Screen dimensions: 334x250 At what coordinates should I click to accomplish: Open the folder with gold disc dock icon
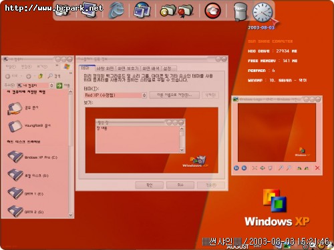coord(168,10)
